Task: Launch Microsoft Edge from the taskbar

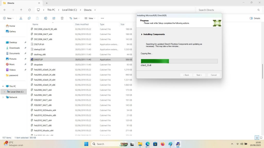Action: click(x=148, y=144)
